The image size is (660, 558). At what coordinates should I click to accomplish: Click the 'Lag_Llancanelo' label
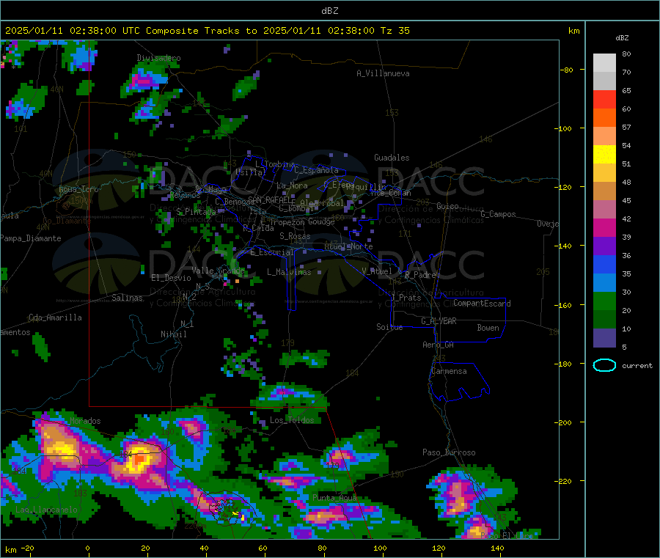[46, 510]
